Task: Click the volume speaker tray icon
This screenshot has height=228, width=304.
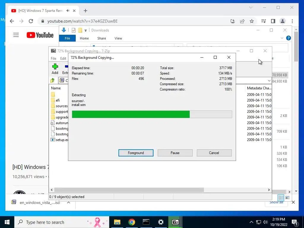Action: point(265,222)
